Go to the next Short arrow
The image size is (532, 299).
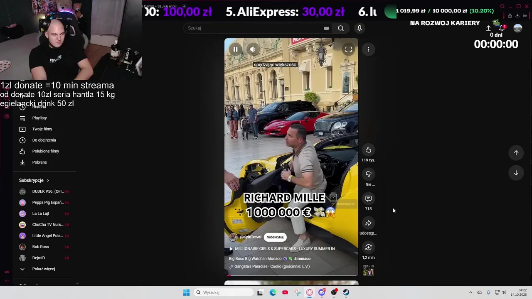[x=516, y=173]
